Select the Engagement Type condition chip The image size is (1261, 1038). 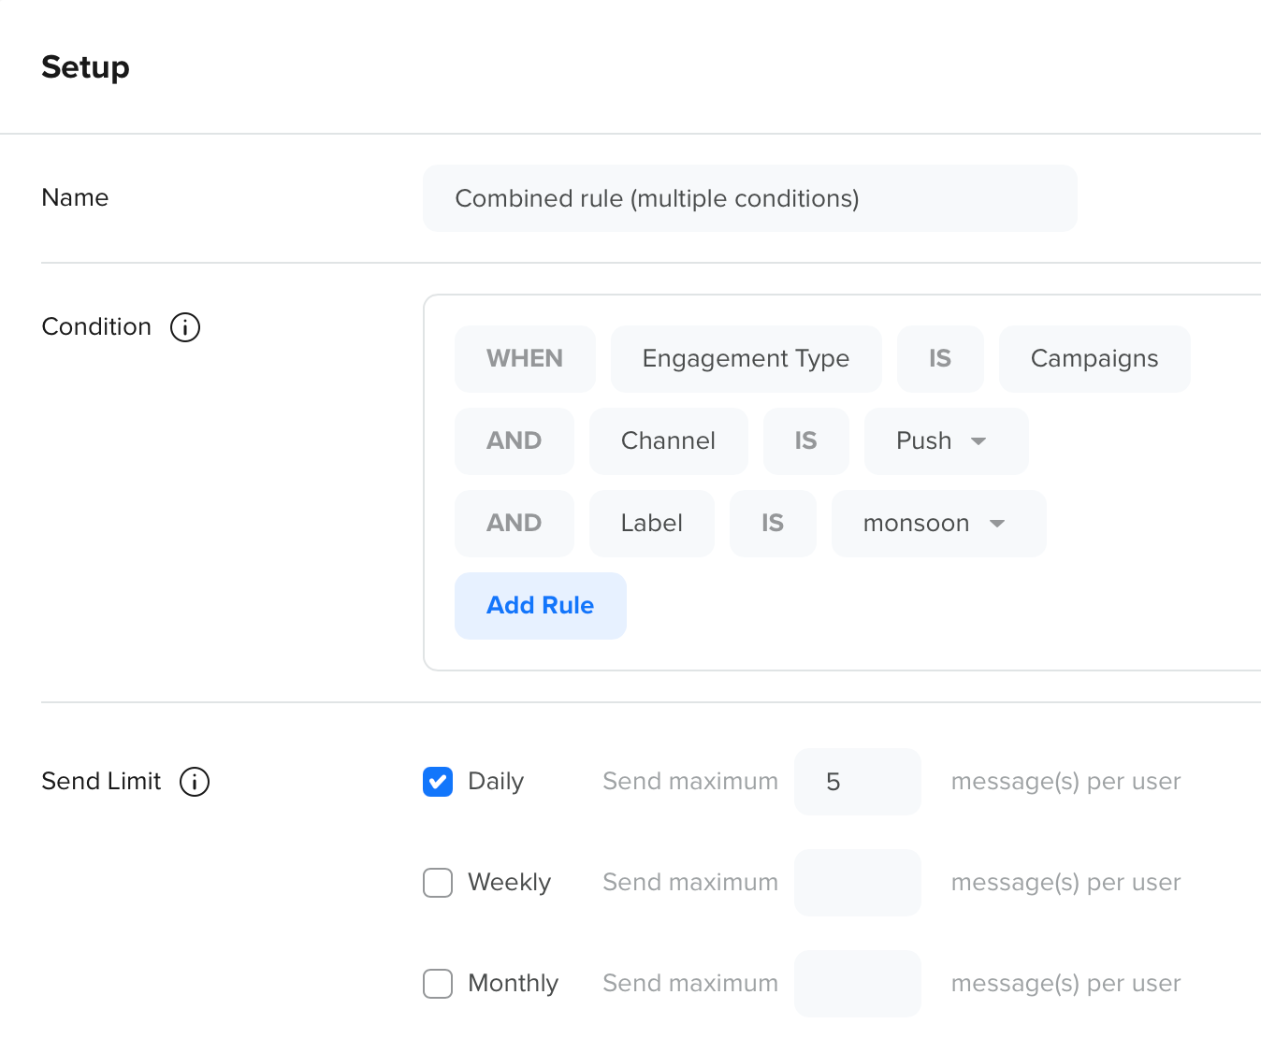tap(746, 359)
